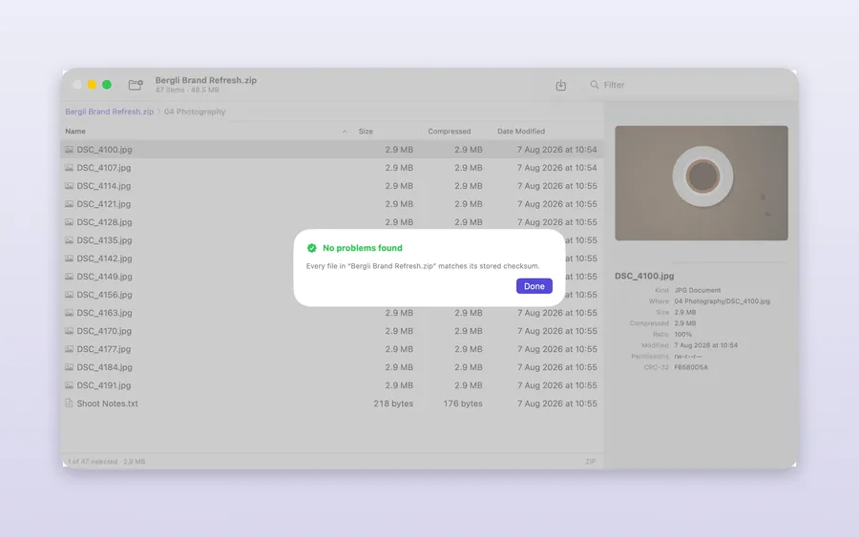Select the DSC_4142.jpg file
Image resolution: width=859 pixels, height=537 pixels.
tap(104, 258)
